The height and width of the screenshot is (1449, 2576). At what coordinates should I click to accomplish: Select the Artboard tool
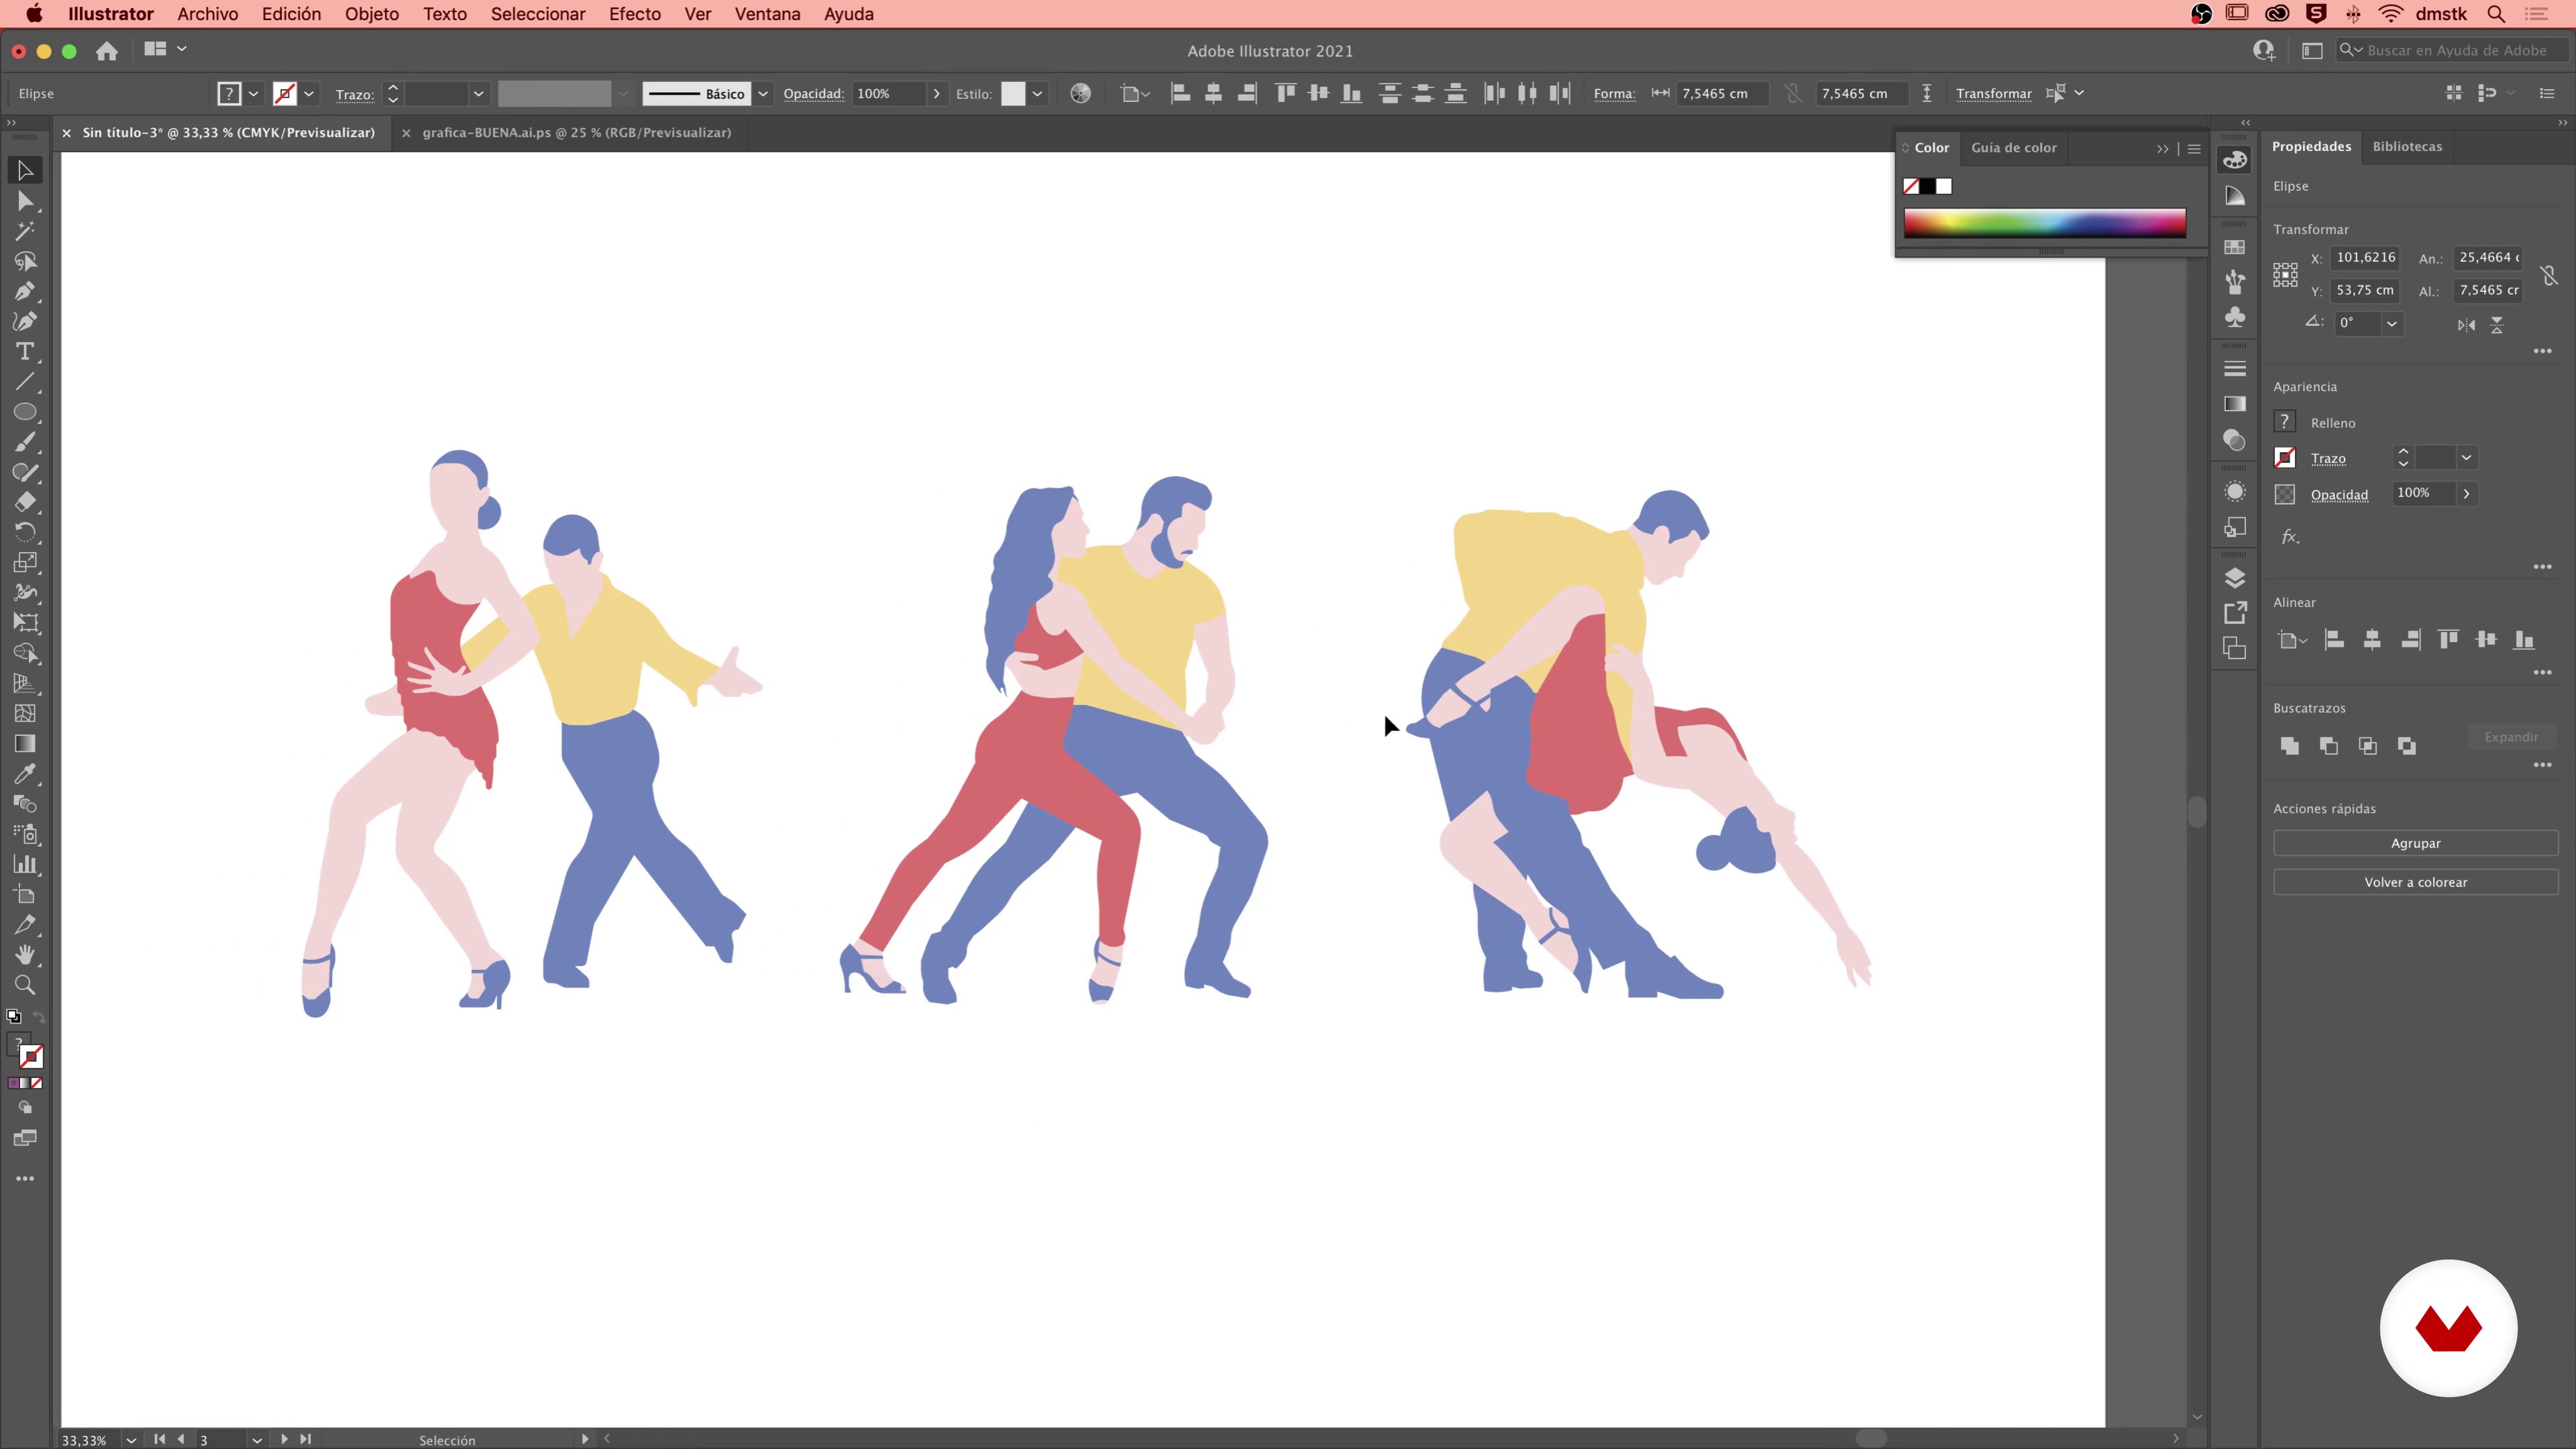(25, 895)
